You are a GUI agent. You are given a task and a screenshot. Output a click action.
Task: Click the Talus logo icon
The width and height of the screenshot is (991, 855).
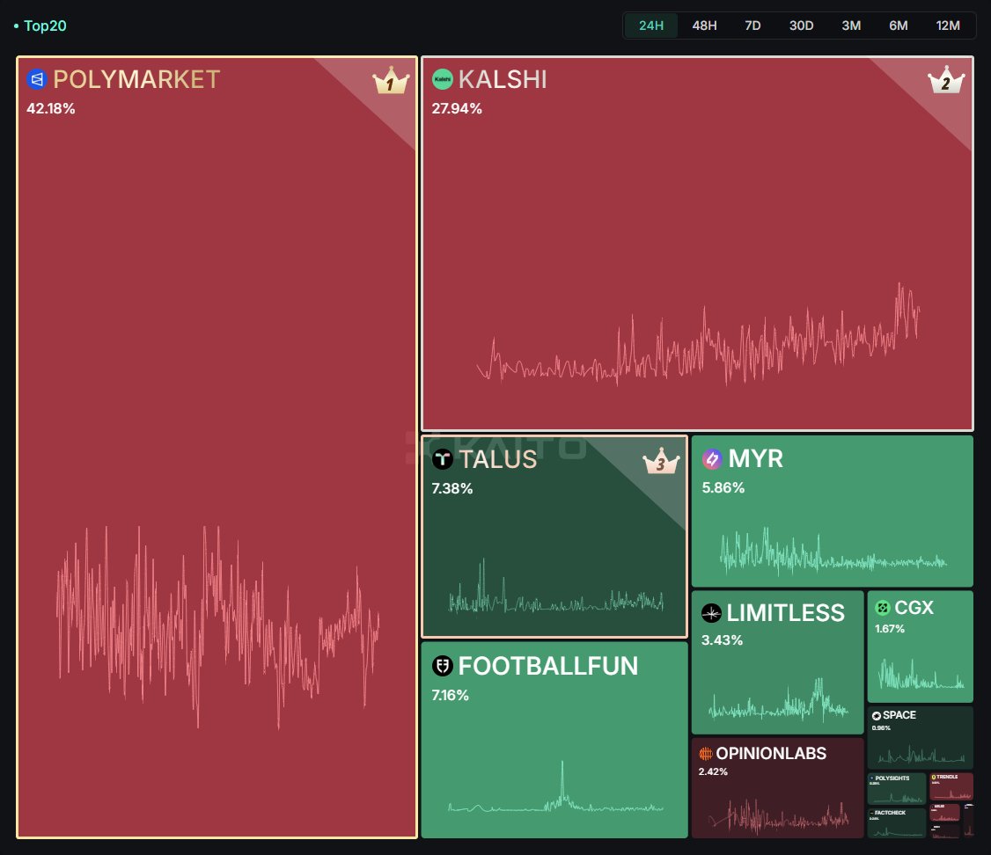coord(443,459)
